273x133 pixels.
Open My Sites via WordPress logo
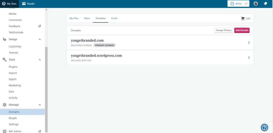4,4
